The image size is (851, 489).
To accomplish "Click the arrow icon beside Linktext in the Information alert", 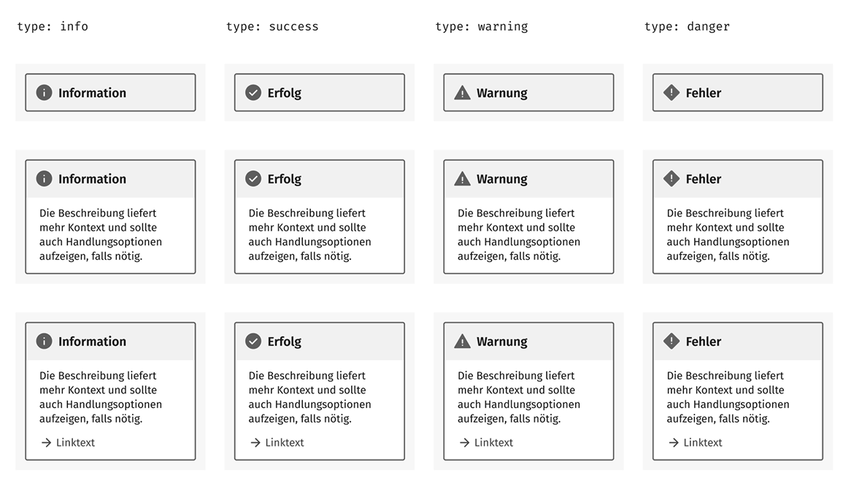I will click(46, 442).
